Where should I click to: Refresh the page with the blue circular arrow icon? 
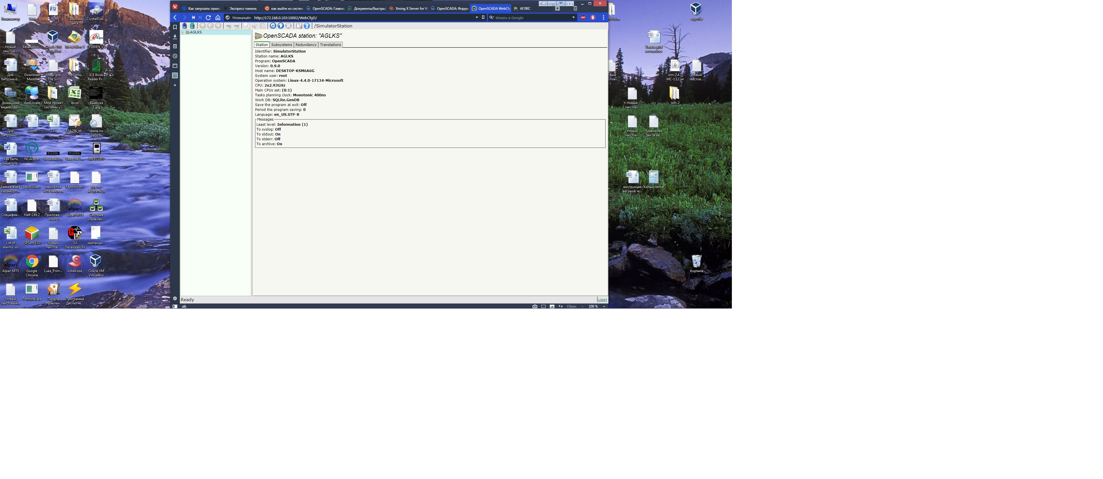pyautogui.click(x=273, y=26)
